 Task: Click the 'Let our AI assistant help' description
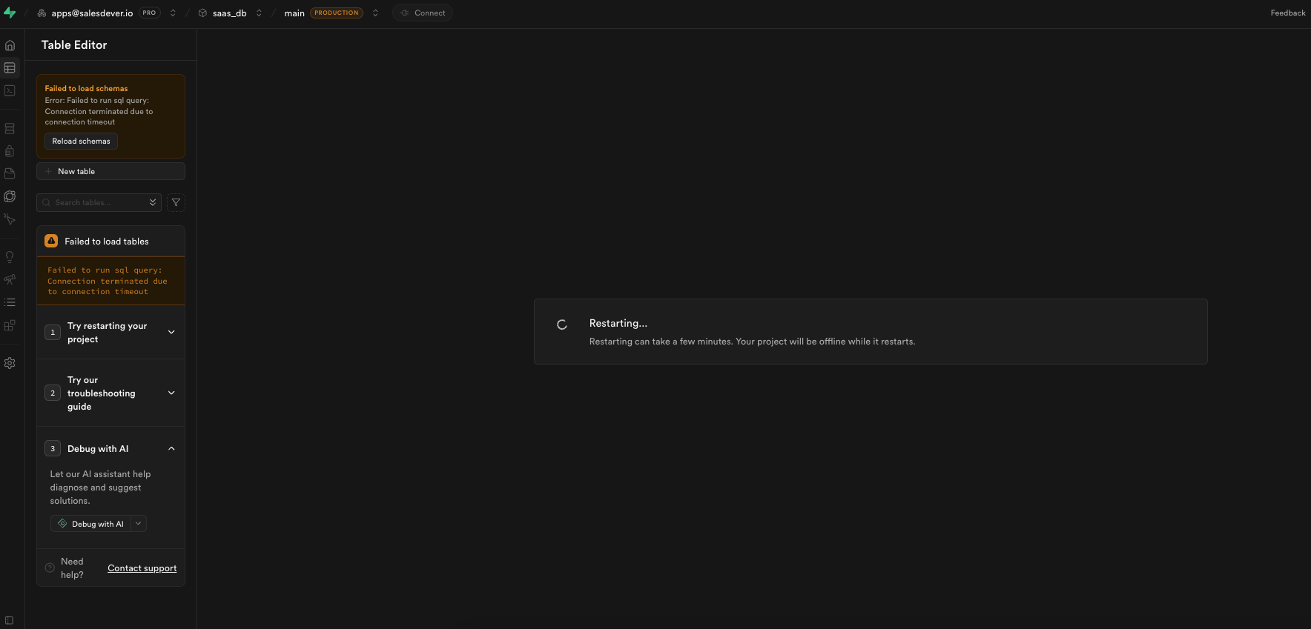coord(100,487)
